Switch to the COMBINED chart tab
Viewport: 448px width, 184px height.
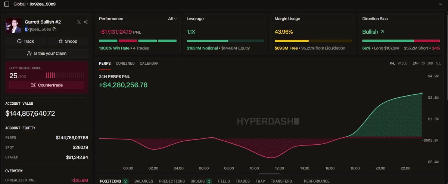[x=125, y=64]
